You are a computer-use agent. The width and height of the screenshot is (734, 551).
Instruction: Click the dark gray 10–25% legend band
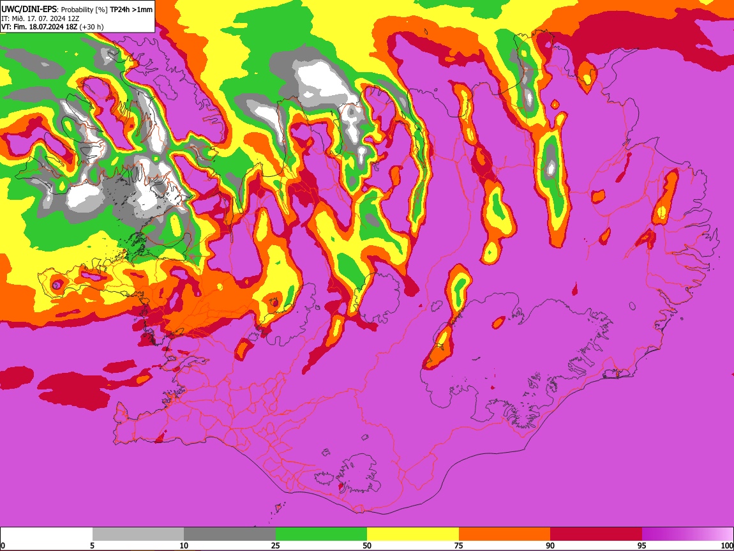[x=230, y=534]
